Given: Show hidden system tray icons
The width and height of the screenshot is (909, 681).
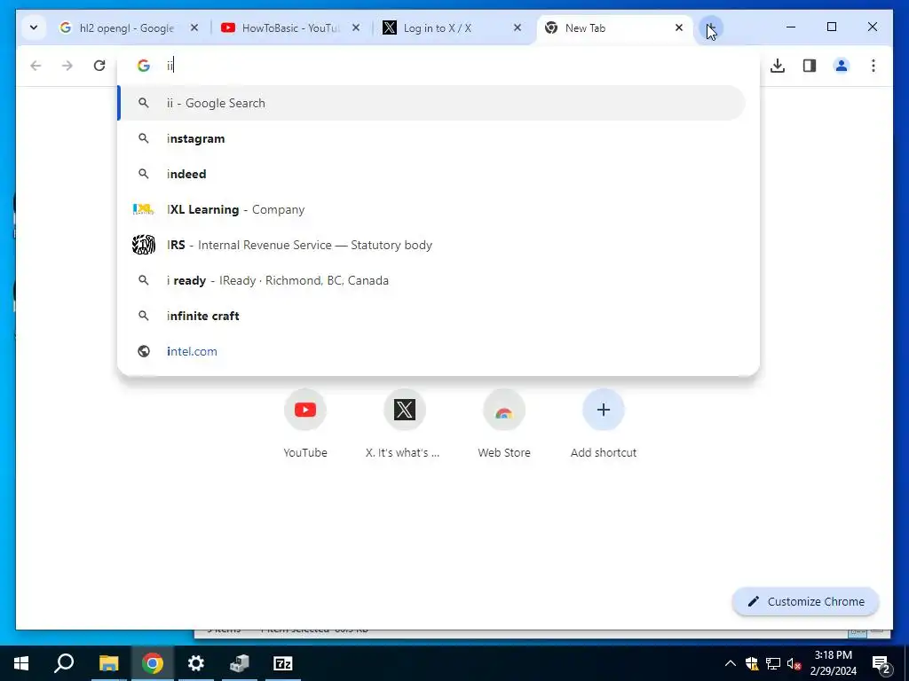Looking at the screenshot, I should point(730,663).
